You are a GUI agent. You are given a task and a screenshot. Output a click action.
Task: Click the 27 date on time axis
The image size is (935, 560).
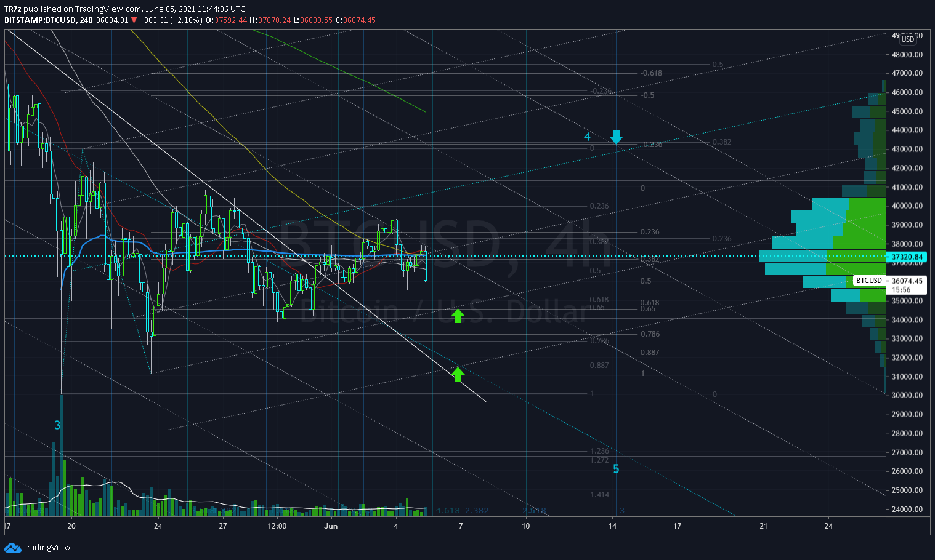pos(223,526)
